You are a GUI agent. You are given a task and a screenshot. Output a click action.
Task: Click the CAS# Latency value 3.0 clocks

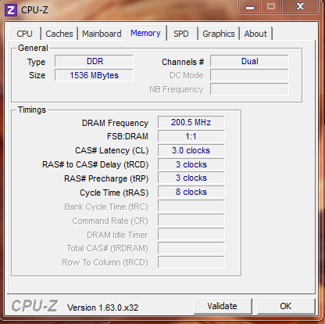point(191,150)
